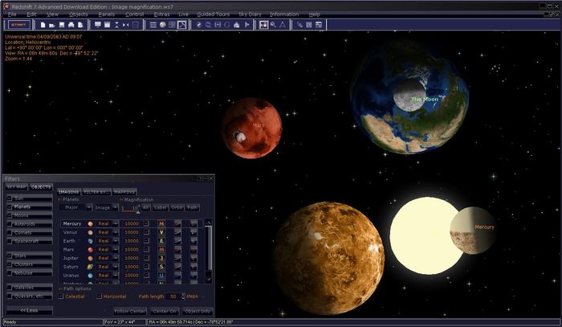This screenshot has height=327, width=562.
Task: Open the View menu
Action: (52, 14)
